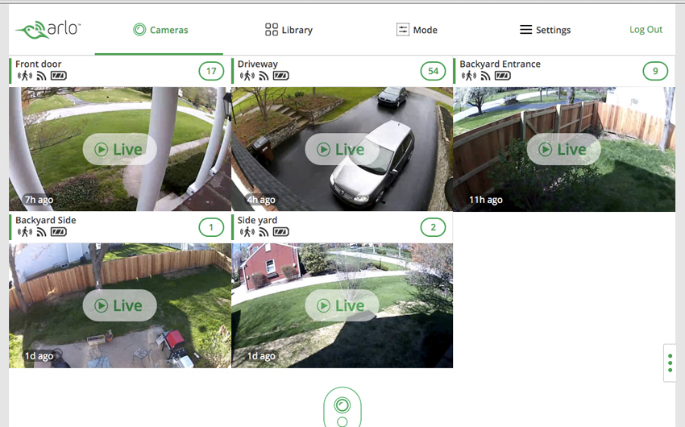Open the Library tab
This screenshot has height=427, width=685.
coord(289,30)
